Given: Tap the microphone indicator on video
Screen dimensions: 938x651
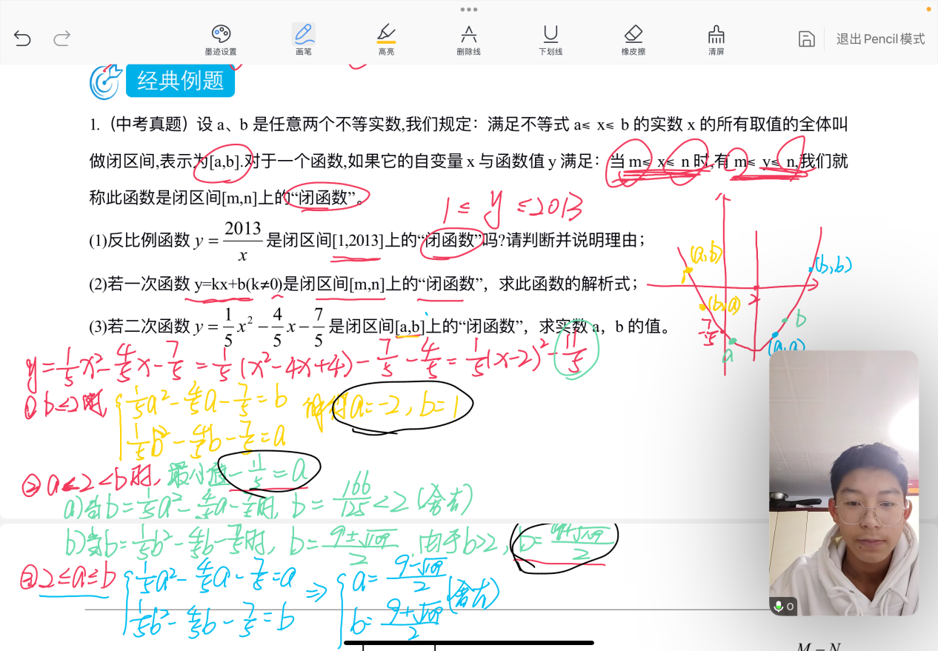Looking at the screenshot, I should pos(782,607).
